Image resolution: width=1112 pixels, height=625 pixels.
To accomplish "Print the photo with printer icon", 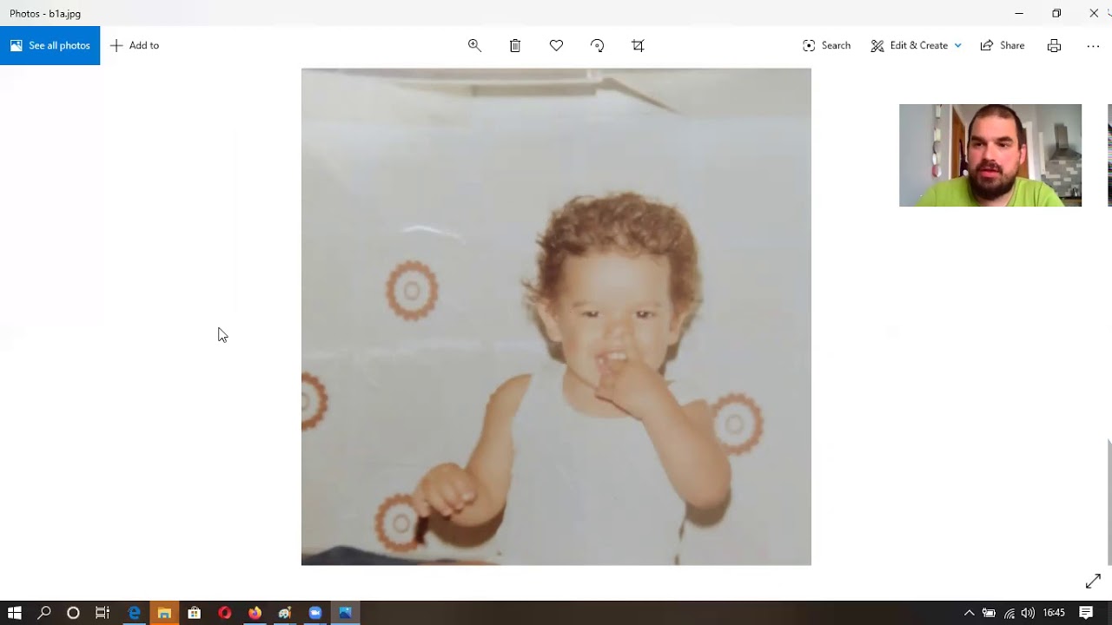I will click(1054, 45).
